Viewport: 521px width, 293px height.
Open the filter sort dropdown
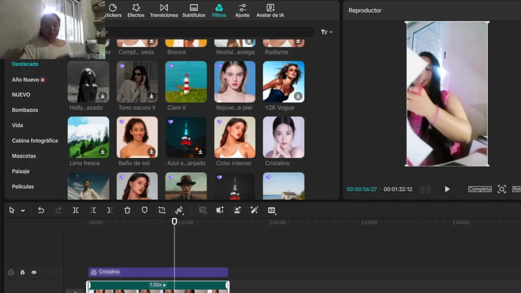tap(326, 32)
